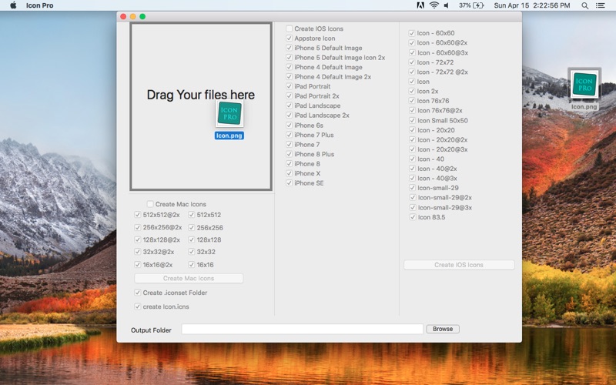
Task: Click the Browse button
Action: coord(443,329)
